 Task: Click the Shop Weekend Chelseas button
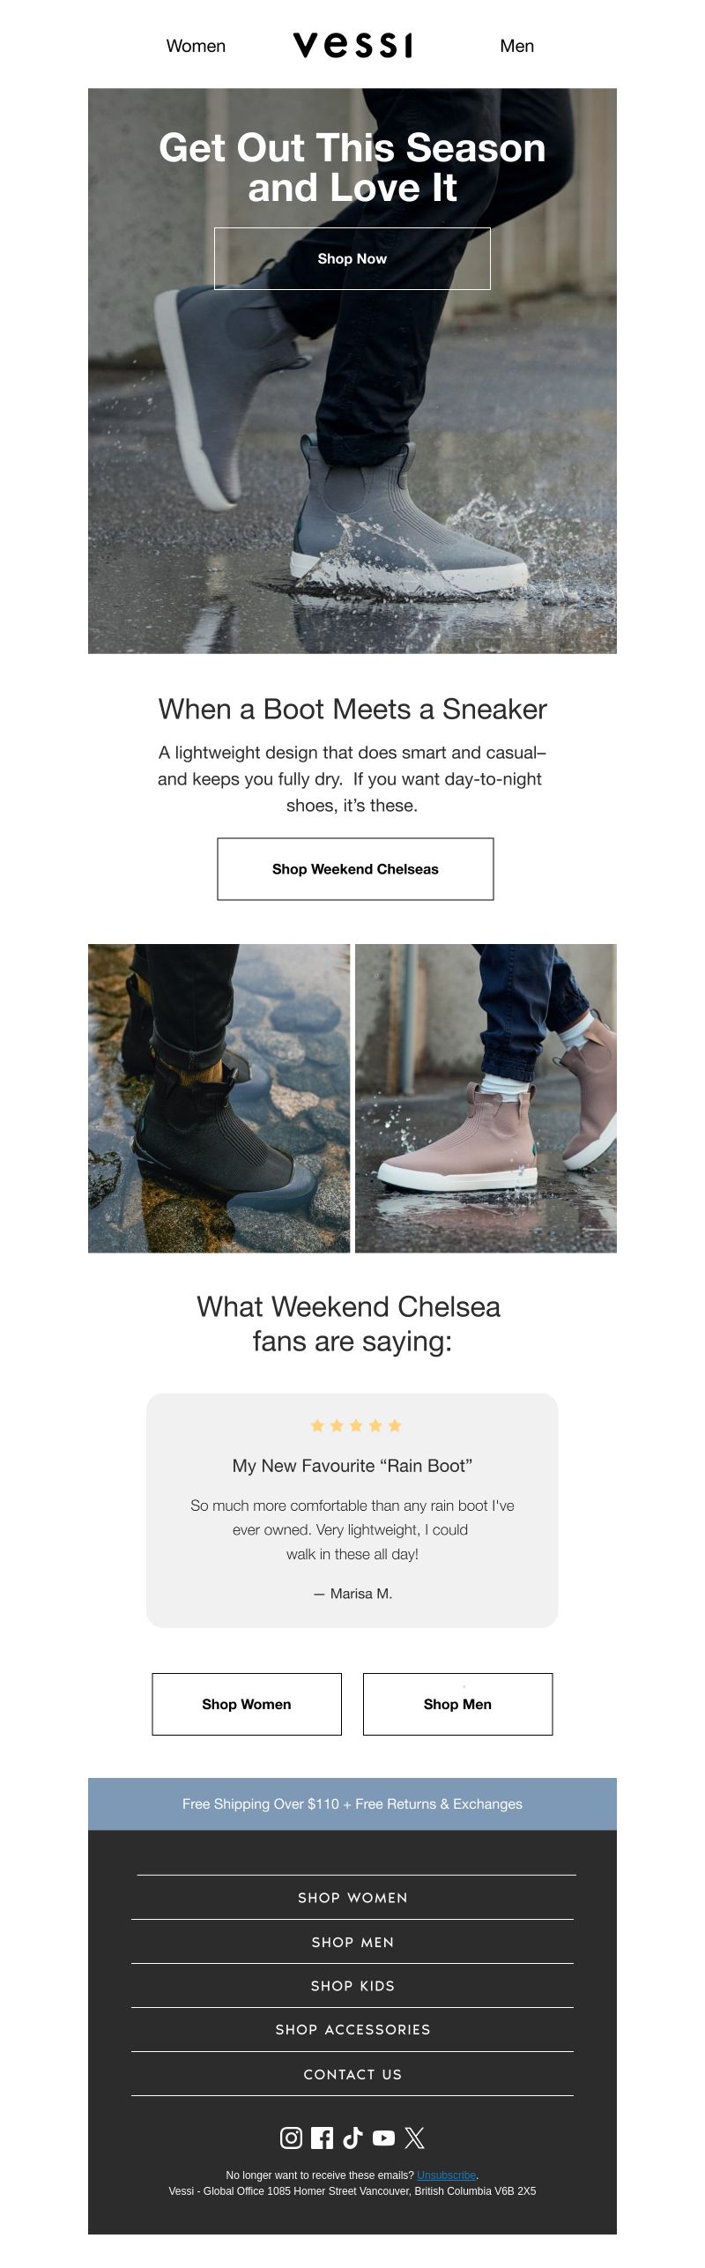click(355, 868)
